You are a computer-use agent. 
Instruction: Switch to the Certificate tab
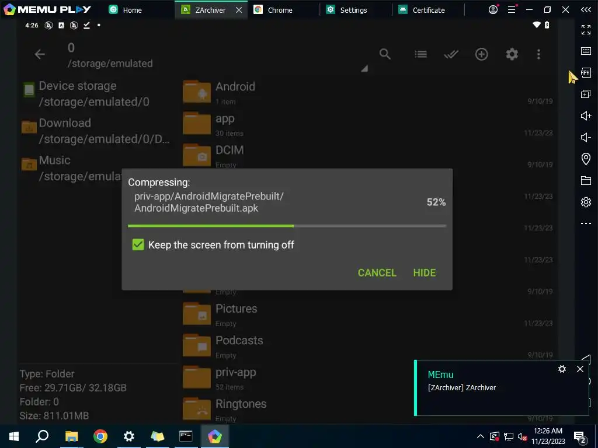[x=428, y=10]
